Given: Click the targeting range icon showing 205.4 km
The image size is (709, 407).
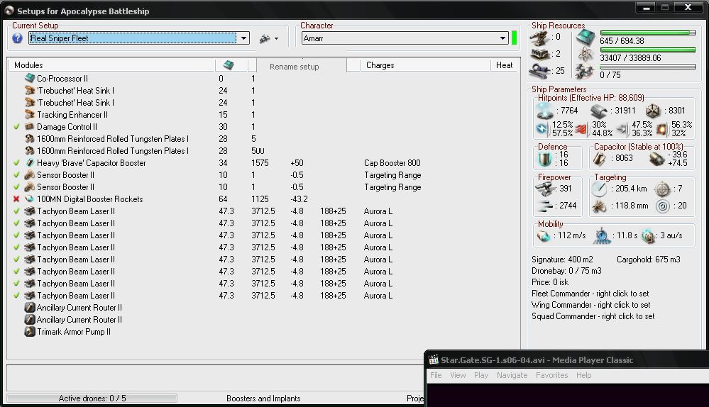Looking at the screenshot, I should click(599, 189).
